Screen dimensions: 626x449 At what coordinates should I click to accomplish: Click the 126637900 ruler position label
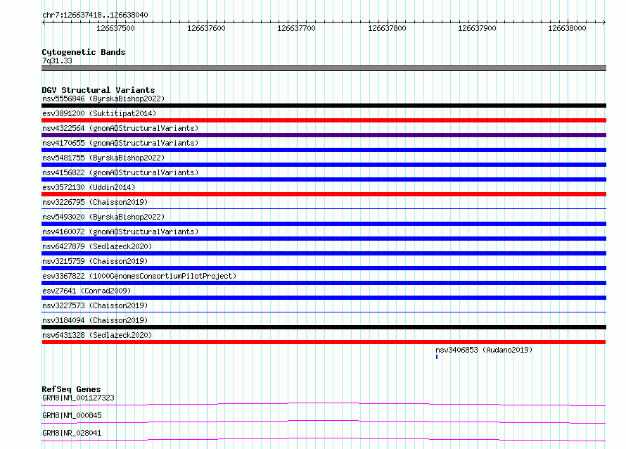coord(477,28)
